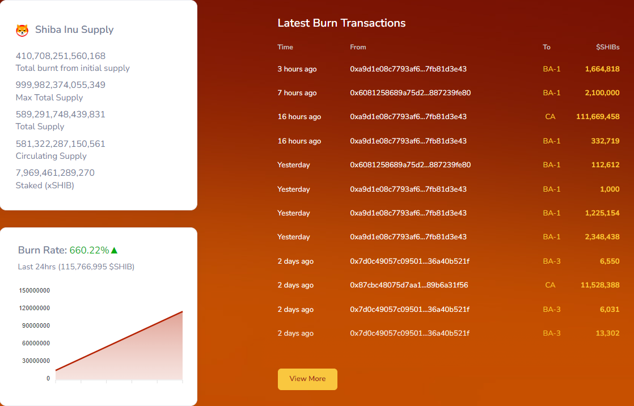This screenshot has height=406, width=634.
Task: Click staked xSHIB value 7,969,461,289,270
Action: [x=55, y=173]
